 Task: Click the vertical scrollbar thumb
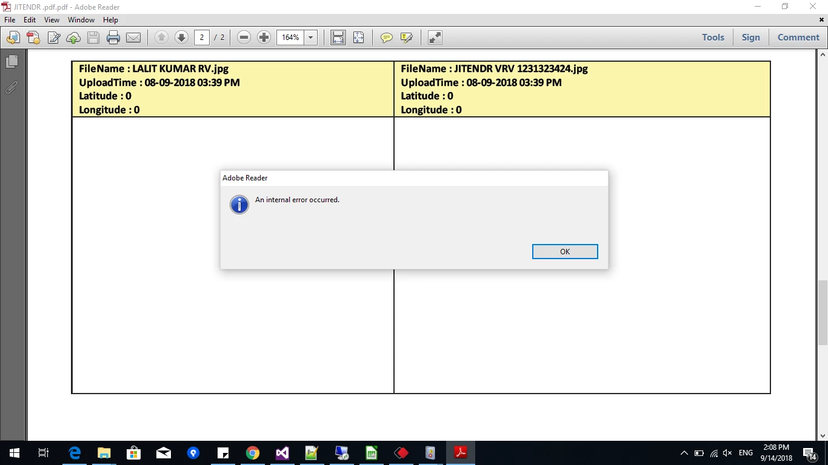(x=823, y=312)
